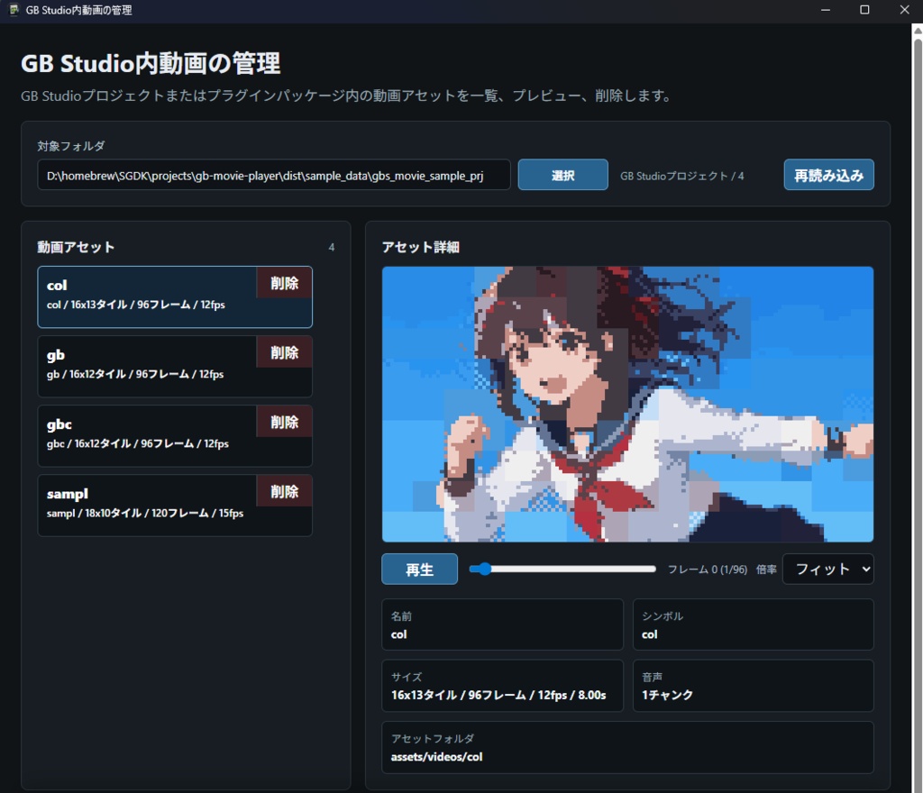Delete the col asset with 削除
Image resolution: width=923 pixels, height=793 pixels.
click(284, 283)
